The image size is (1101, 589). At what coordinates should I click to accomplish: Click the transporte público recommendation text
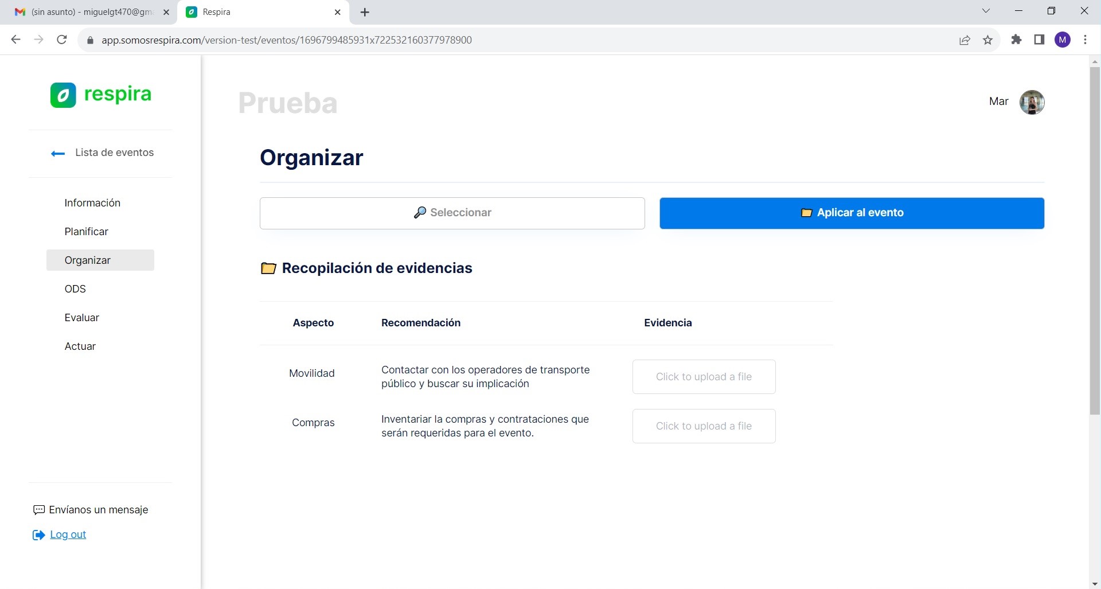pos(486,377)
